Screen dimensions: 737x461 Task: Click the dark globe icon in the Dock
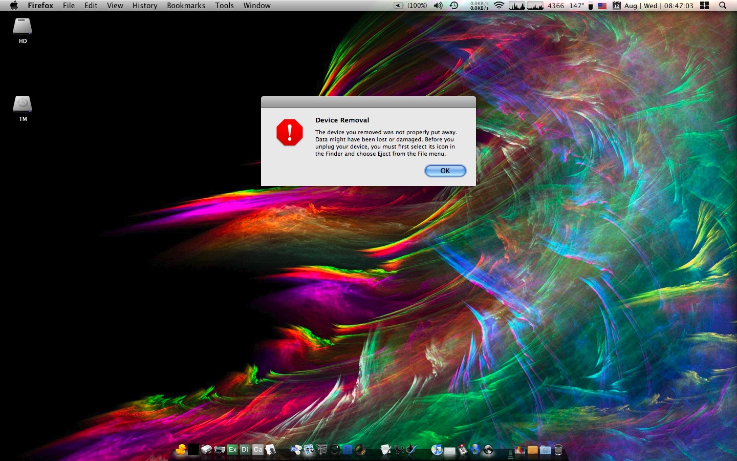pos(488,450)
